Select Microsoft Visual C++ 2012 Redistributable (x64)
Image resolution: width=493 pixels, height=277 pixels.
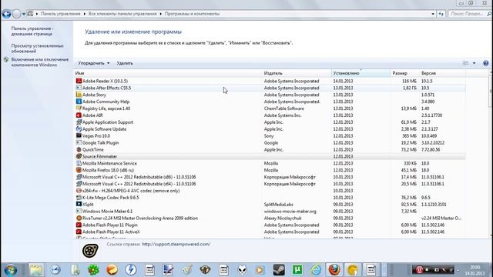(x=270, y=184)
